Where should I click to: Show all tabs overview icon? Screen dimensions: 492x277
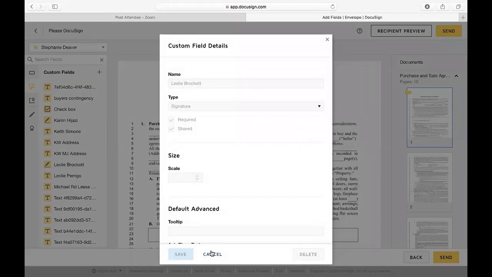(458, 7)
